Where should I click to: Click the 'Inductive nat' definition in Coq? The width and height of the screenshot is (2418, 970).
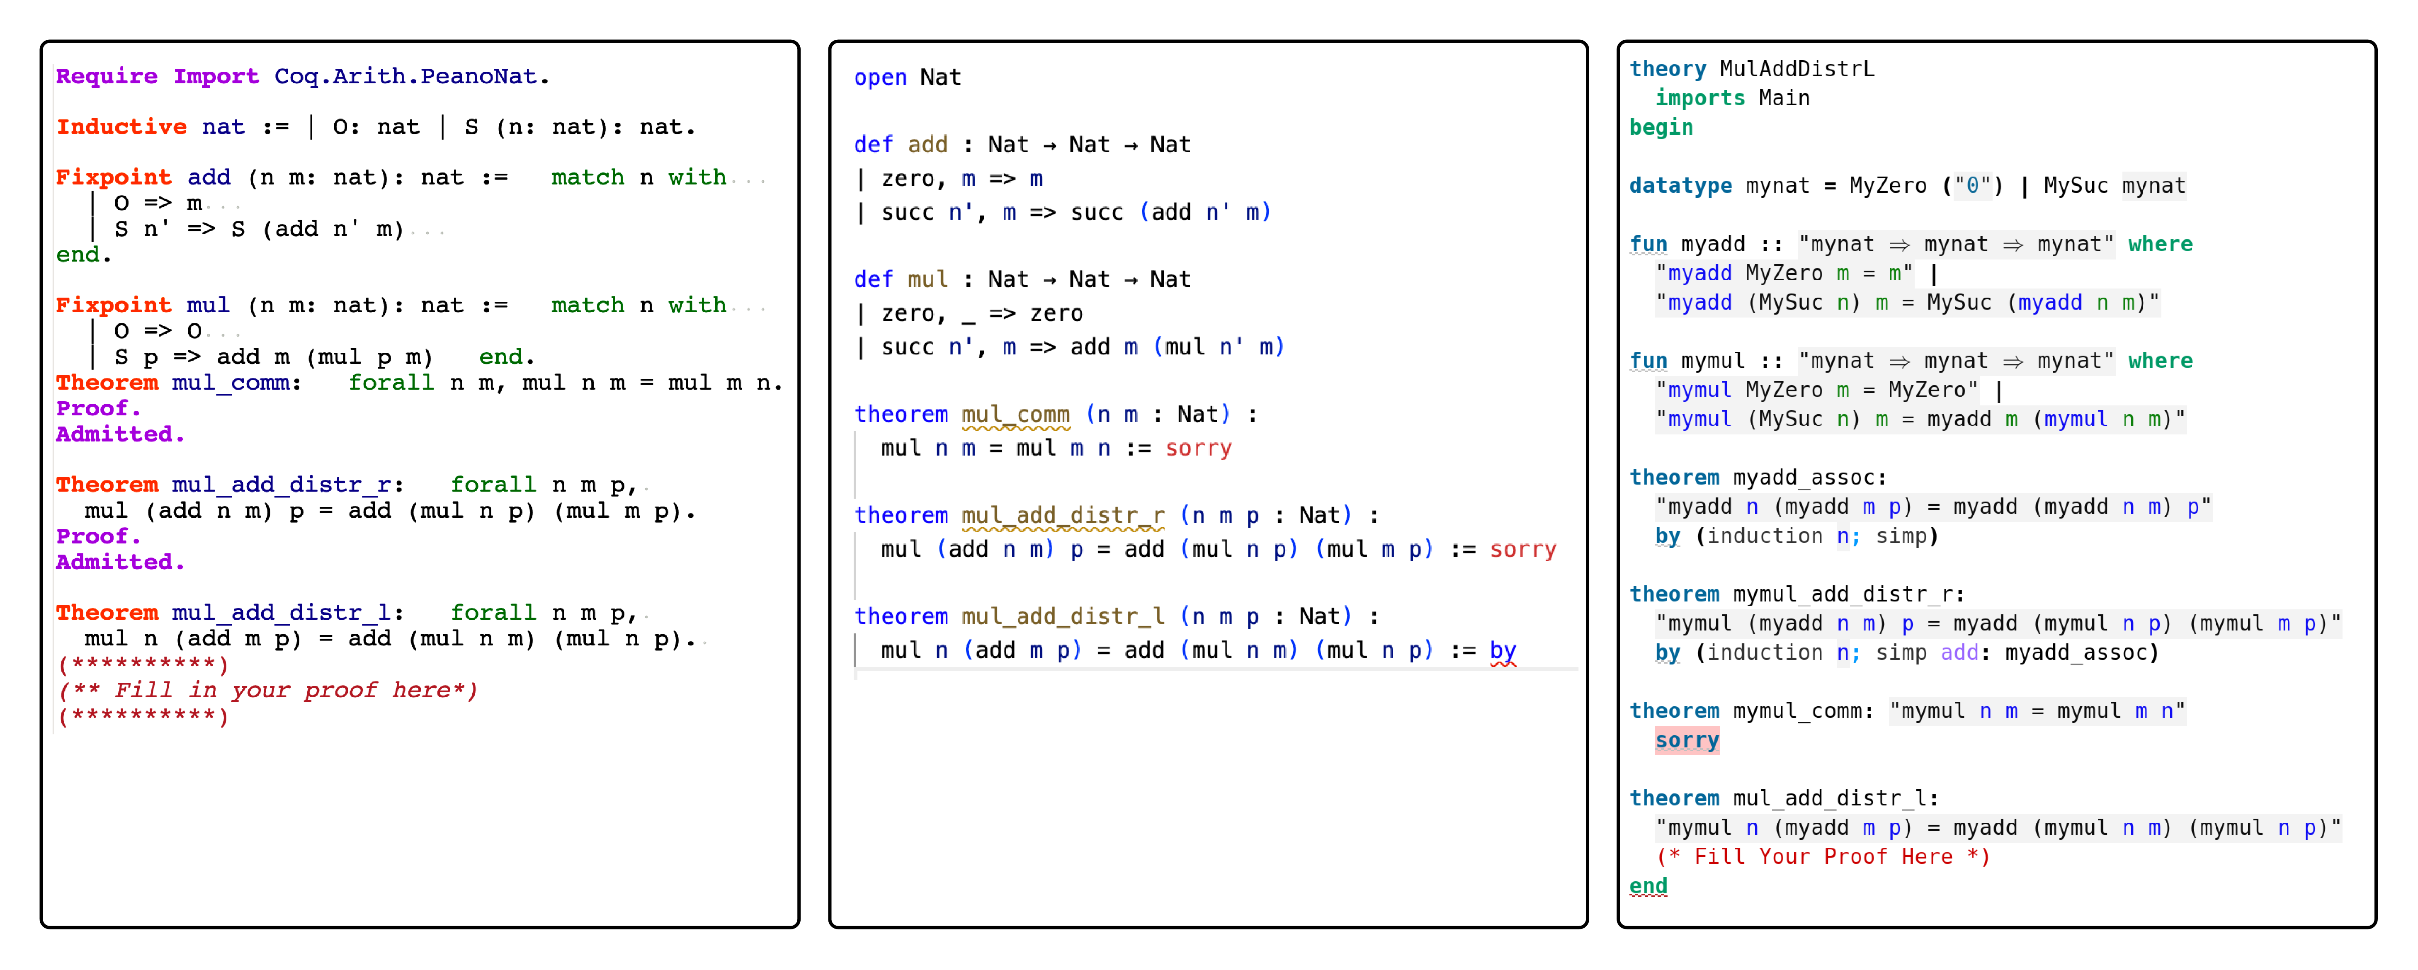click(150, 127)
